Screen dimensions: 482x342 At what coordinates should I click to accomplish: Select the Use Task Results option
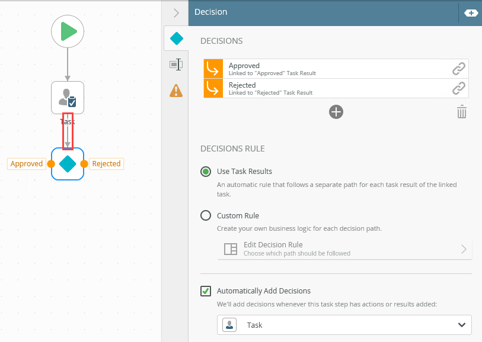(x=206, y=172)
